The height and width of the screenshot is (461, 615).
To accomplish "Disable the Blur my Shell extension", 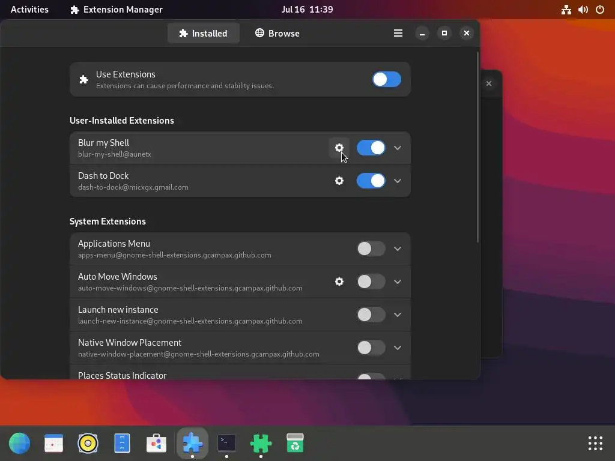I will tap(371, 148).
